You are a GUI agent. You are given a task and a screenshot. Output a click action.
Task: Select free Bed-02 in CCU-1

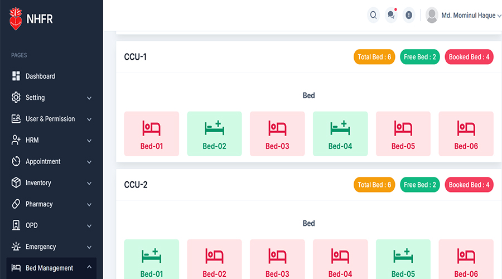[x=214, y=133]
